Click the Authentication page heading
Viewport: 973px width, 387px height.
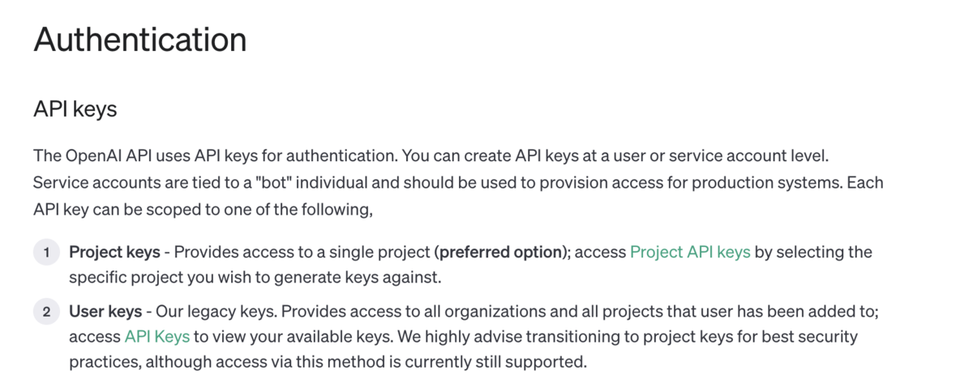click(x=140, y=39)
